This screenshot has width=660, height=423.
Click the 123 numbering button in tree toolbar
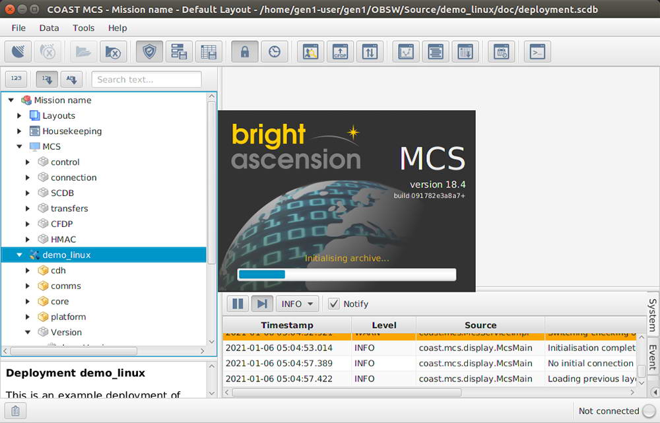[16, 79]
